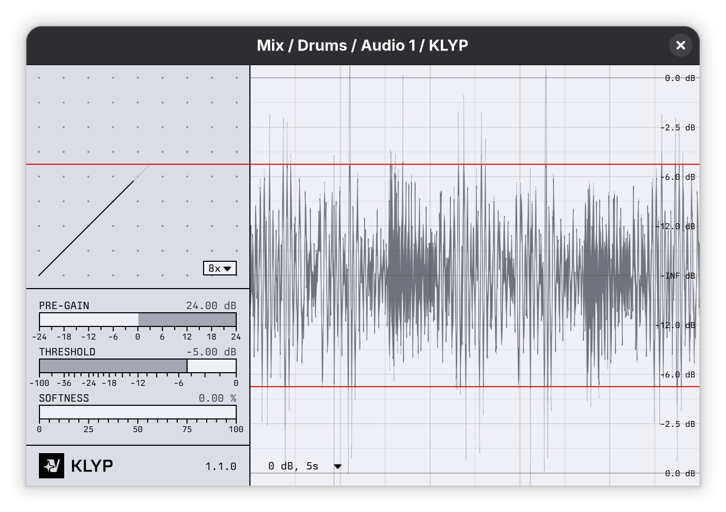This screenshot has height=512, width=726.
Task: Click the PRE-GAIN parameter label
Action: [x=64, y=305]
